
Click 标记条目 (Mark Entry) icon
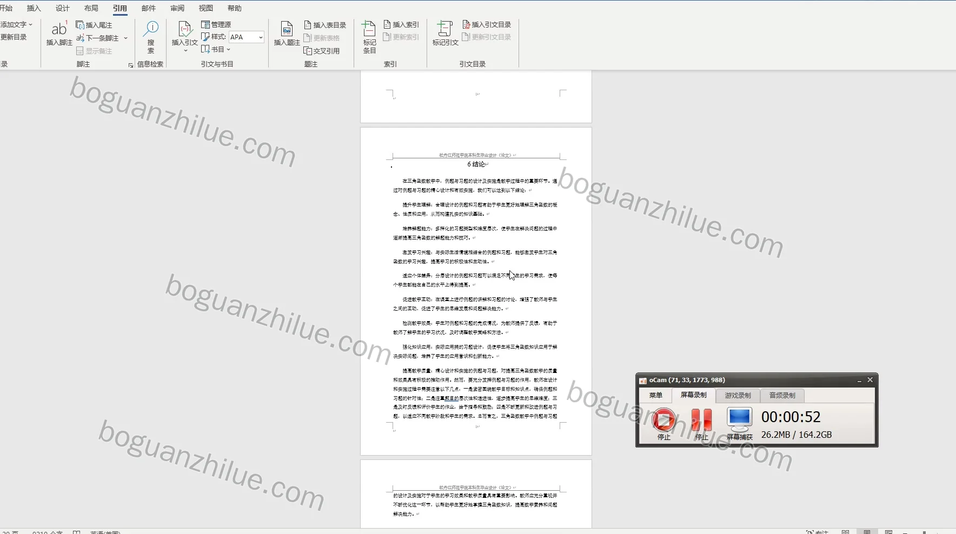[x=369, y=37]
